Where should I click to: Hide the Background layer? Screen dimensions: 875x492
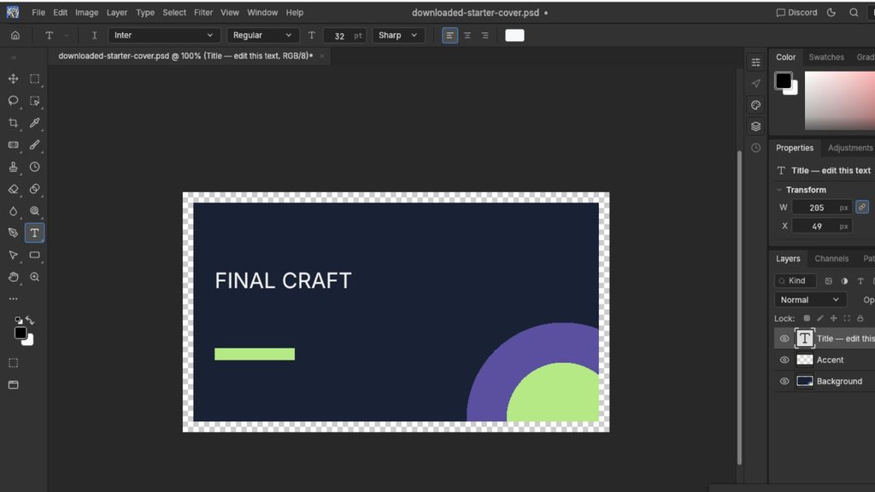[x=784, y=381]
